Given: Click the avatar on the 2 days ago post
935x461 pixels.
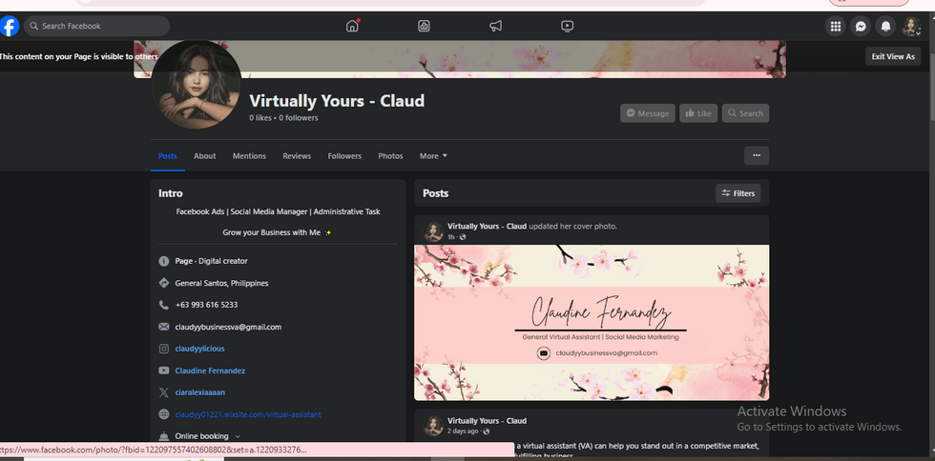Looking at the screenshot, I should pos(433,426).
